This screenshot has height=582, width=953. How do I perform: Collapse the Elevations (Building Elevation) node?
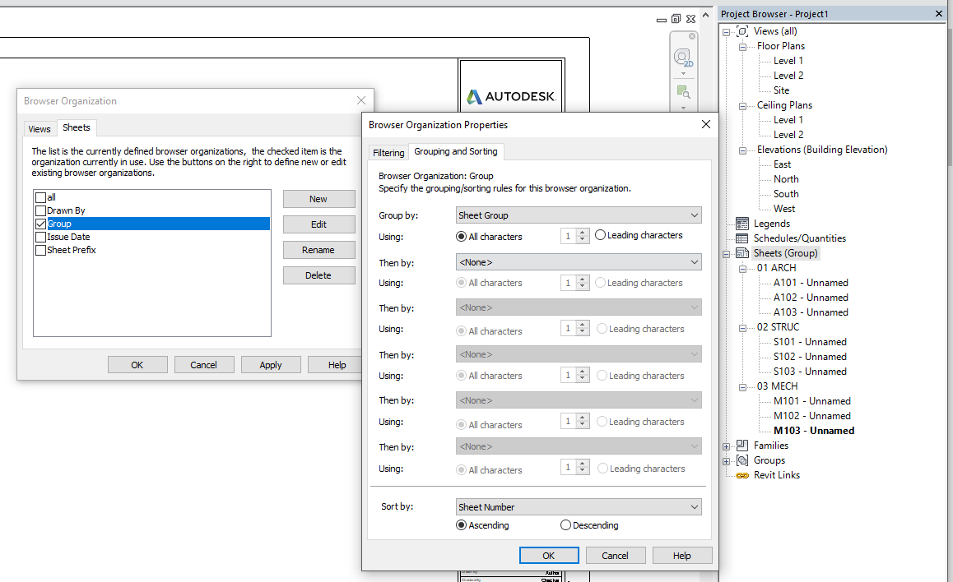[x=742, y=150]
